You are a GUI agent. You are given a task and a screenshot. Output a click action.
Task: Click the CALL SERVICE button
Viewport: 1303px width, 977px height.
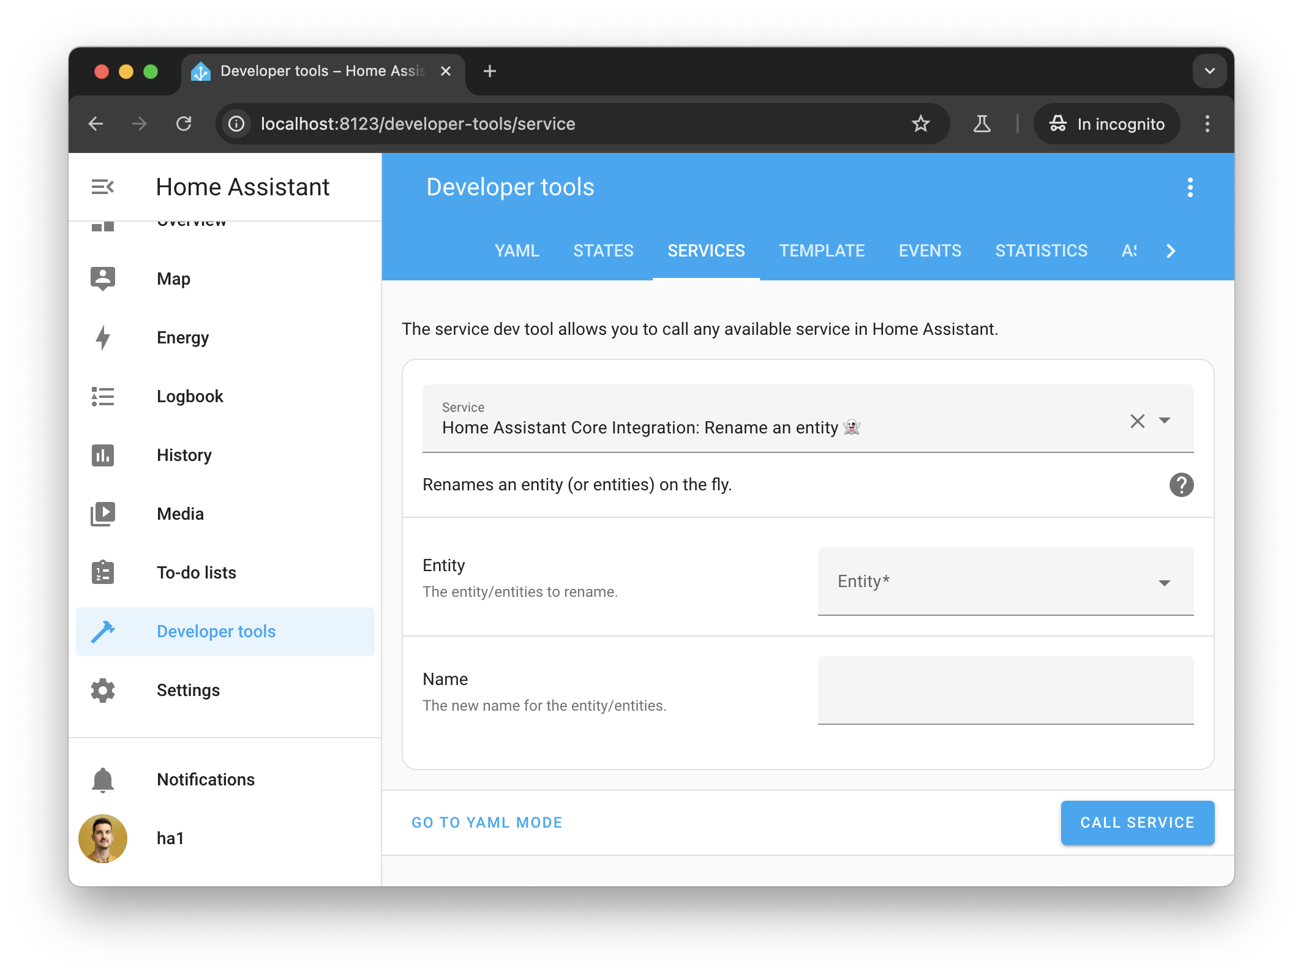pyautogui.click(x=1137, y=822)
